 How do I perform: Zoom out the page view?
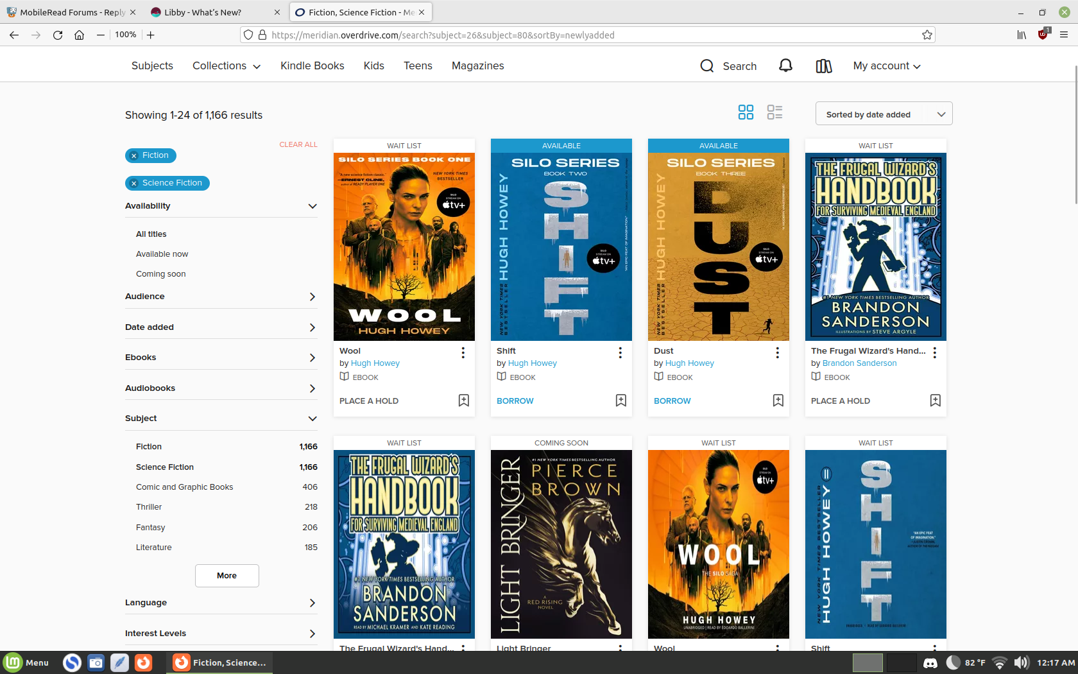[x=101, y=35]
